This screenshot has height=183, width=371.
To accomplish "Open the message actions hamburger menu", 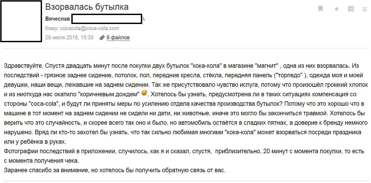I will (x=365, y=9).
